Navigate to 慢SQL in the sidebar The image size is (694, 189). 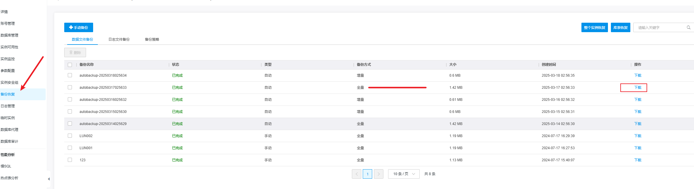[6, 166]
